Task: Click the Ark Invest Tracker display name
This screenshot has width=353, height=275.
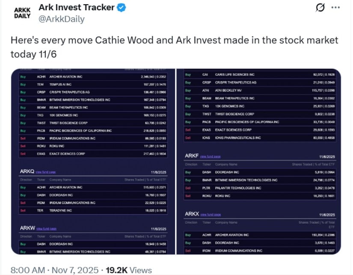Action: click(x=77, y=7)
